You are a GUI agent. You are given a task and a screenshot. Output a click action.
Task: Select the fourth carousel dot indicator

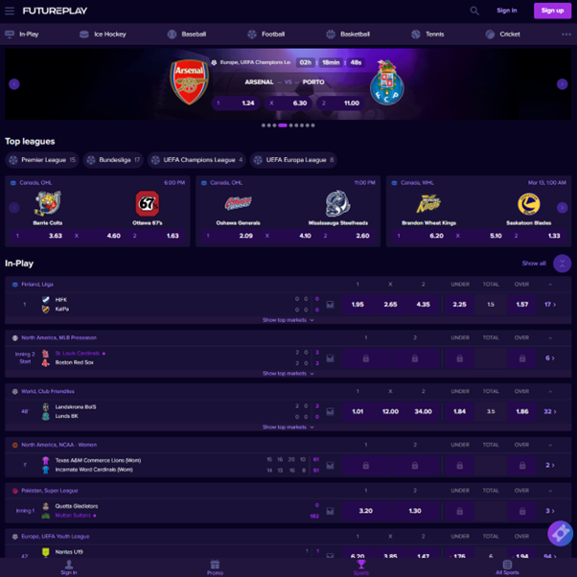[x=283, y=126]
